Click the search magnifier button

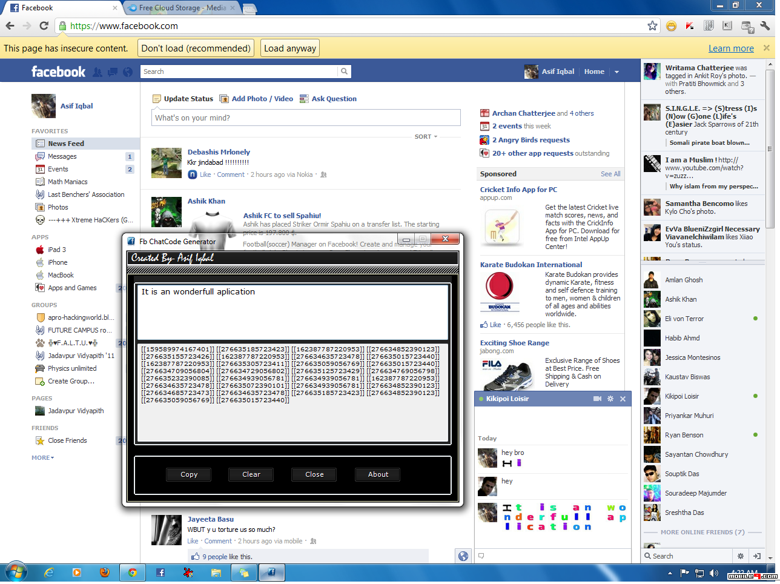click(x=344, y=71)
